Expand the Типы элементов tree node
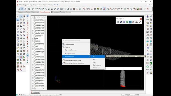 33,64
